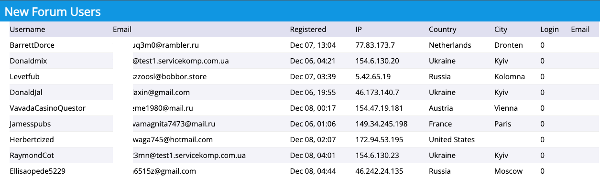600x178 pixels.
Task: Click the Email header after Login
Action: [580, 30]
